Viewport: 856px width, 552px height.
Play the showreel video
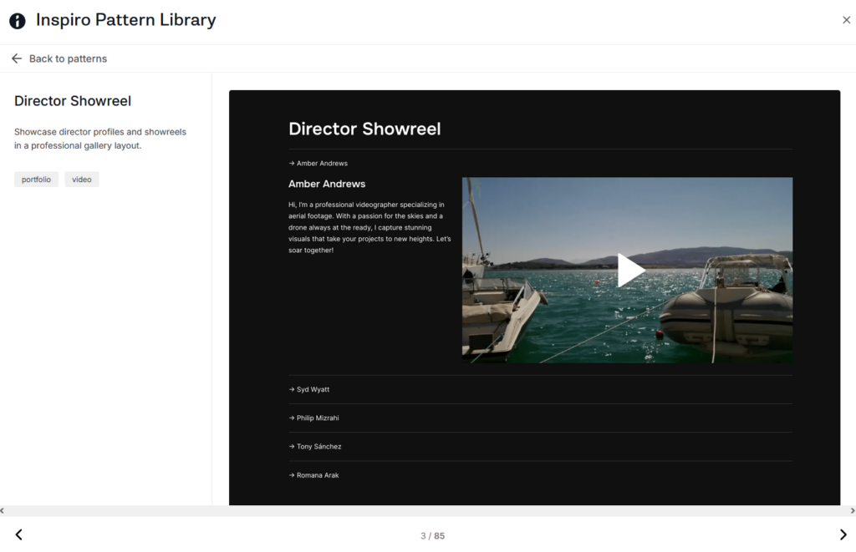630,270
